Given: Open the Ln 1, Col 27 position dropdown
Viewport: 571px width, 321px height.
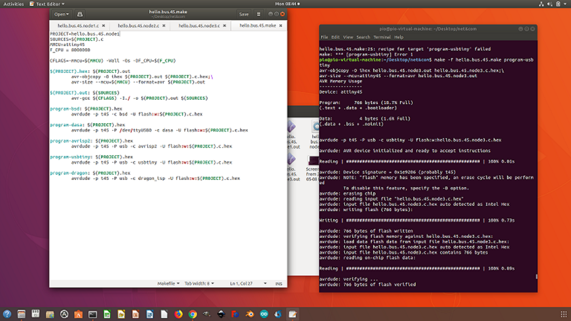Looking at the screenshot, I should [x=248, y=283].
